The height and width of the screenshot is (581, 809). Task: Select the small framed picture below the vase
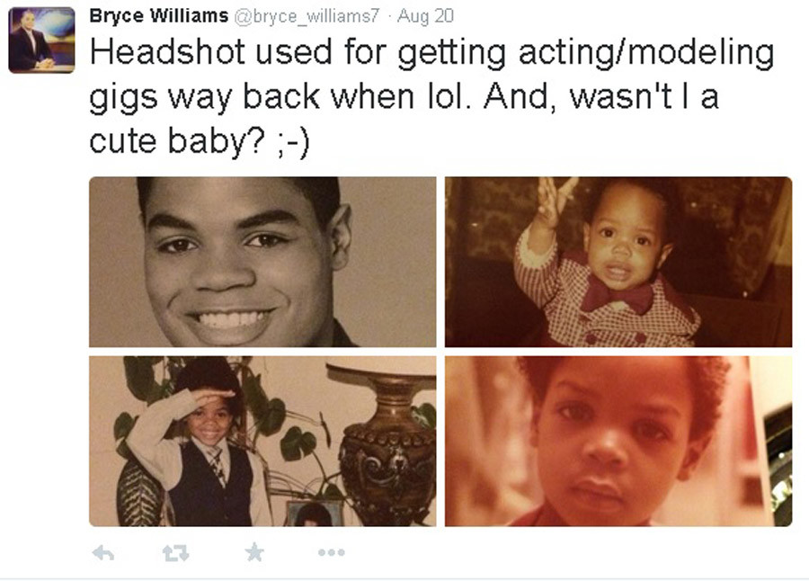coord(314,514)
